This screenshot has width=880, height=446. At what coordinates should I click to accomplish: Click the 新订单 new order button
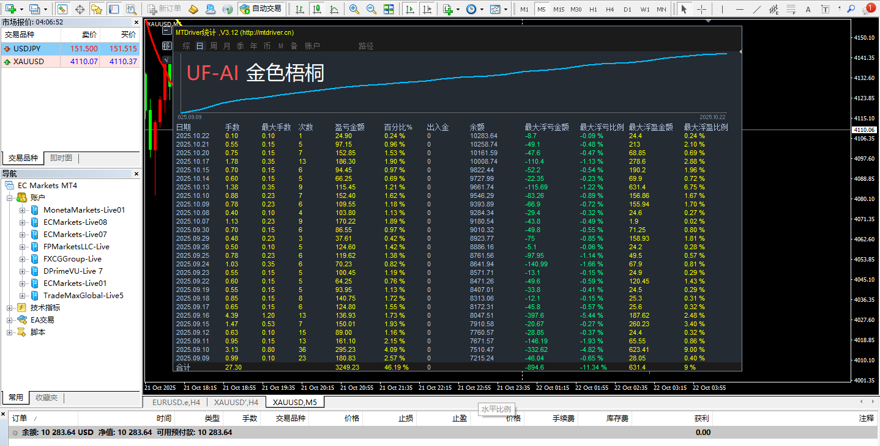click(x=165, y=9)
